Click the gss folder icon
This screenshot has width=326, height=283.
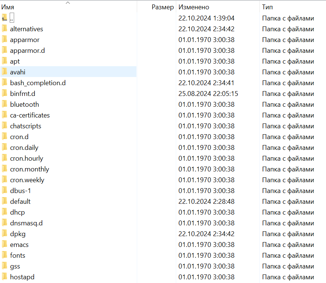(x=4, y=267)
